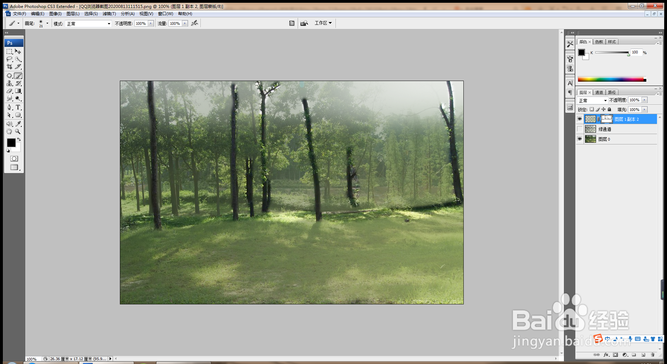Open the 滤镜(T) menu
667x364 pixels.
click(x=109, y=14)
